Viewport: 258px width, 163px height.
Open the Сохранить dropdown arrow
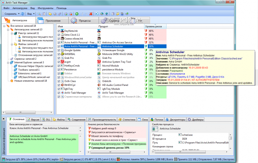pos(19,14)
